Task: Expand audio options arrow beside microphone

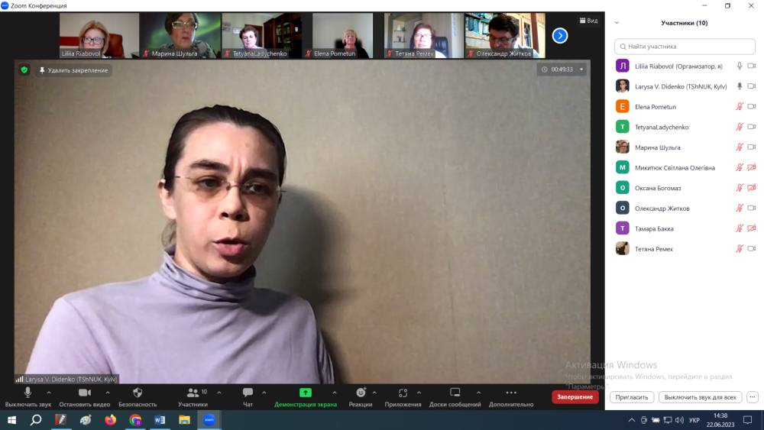Action: pyautogui.click(x=49, y=393)
